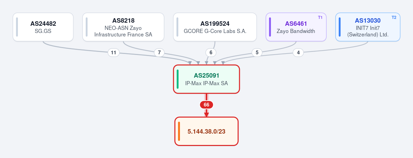Select the 5.144.38.0/23 prefix node
413x158 pixels.
coord(206,131)
